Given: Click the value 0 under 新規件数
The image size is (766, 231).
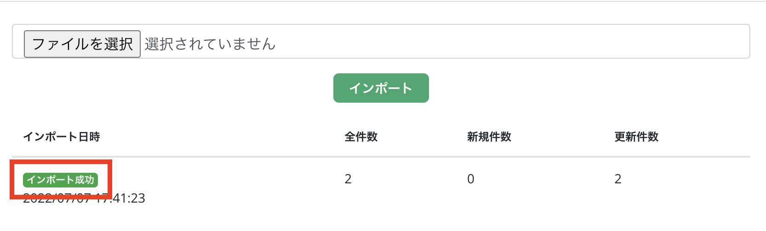Looking at the screenshot, I should 470,179.
